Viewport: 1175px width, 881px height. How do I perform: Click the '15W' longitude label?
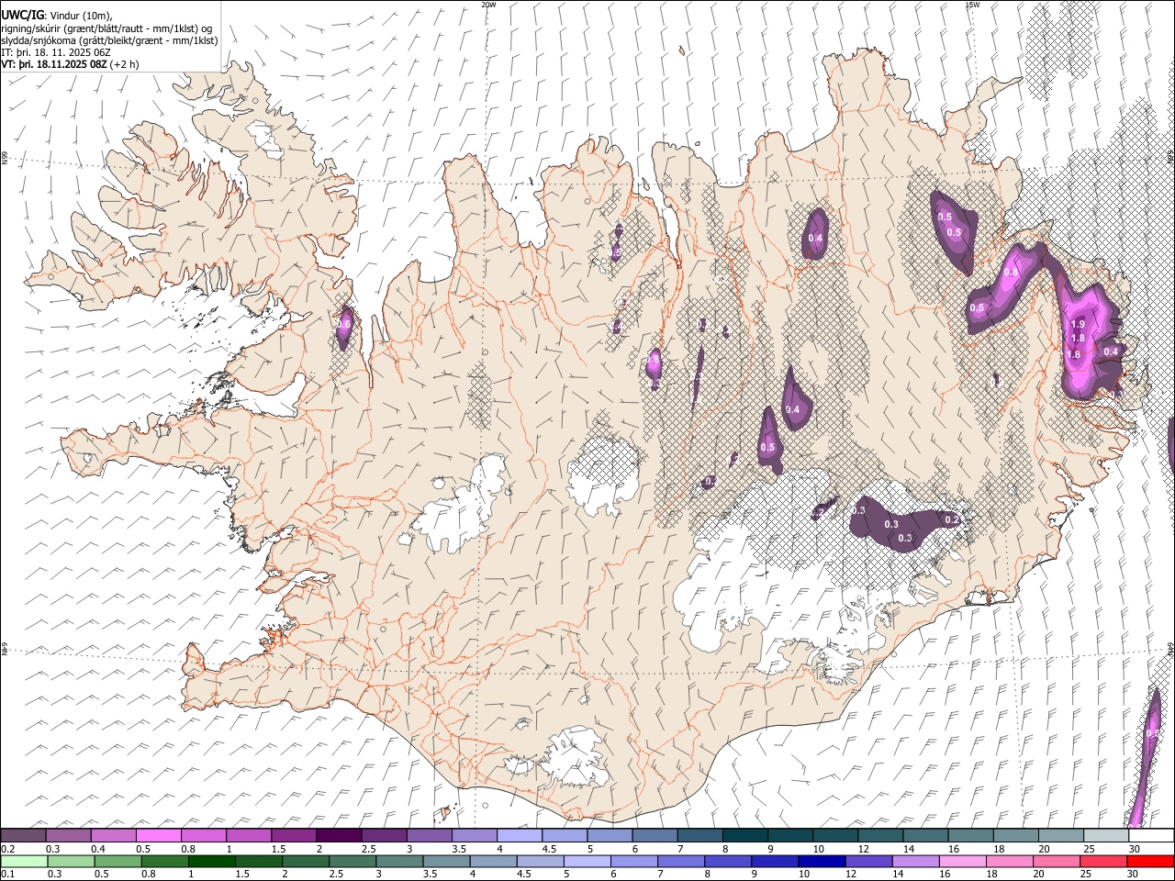tap(972, 5)
